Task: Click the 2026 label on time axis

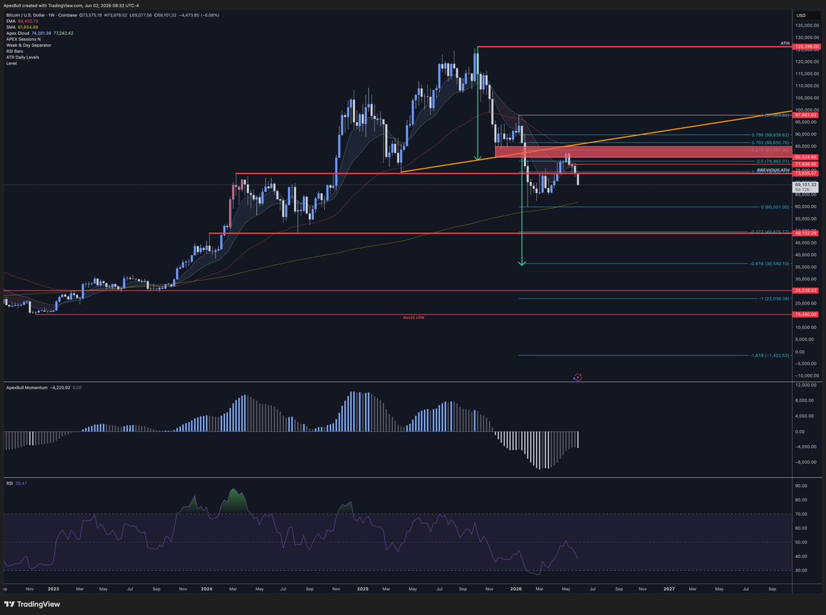Action: tap(515, 590)
